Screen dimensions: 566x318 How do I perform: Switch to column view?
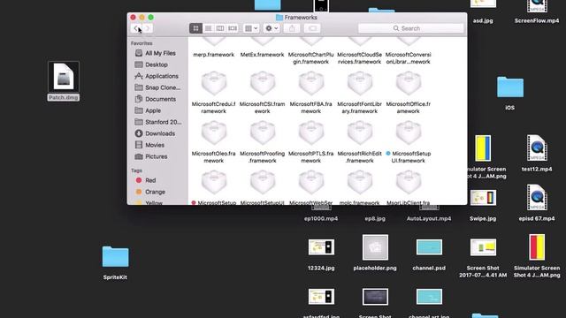point(220,28)
